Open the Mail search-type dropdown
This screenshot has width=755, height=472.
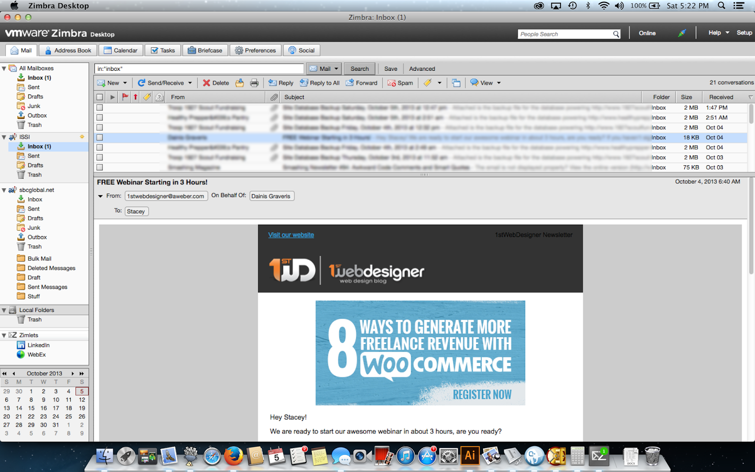click(x=324, y=68)
